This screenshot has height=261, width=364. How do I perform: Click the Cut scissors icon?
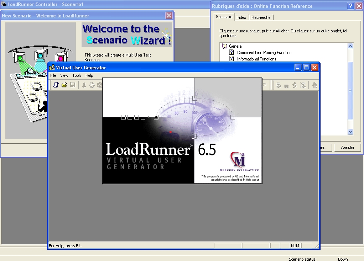84,85
